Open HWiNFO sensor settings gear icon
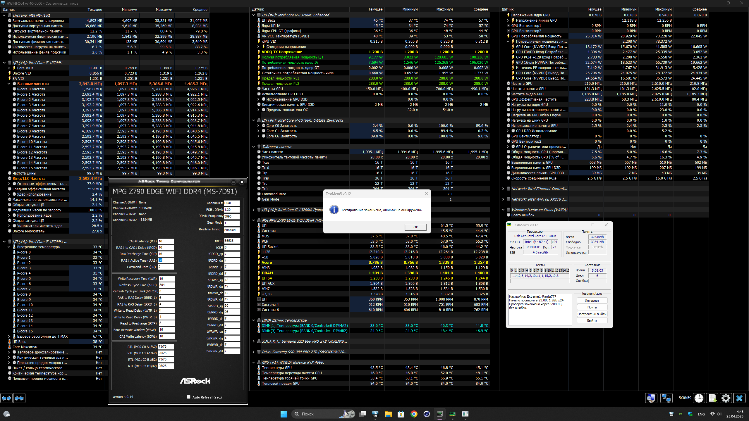Image resolution: width=749 pixels, height=421 pixels. click(726, 398)
